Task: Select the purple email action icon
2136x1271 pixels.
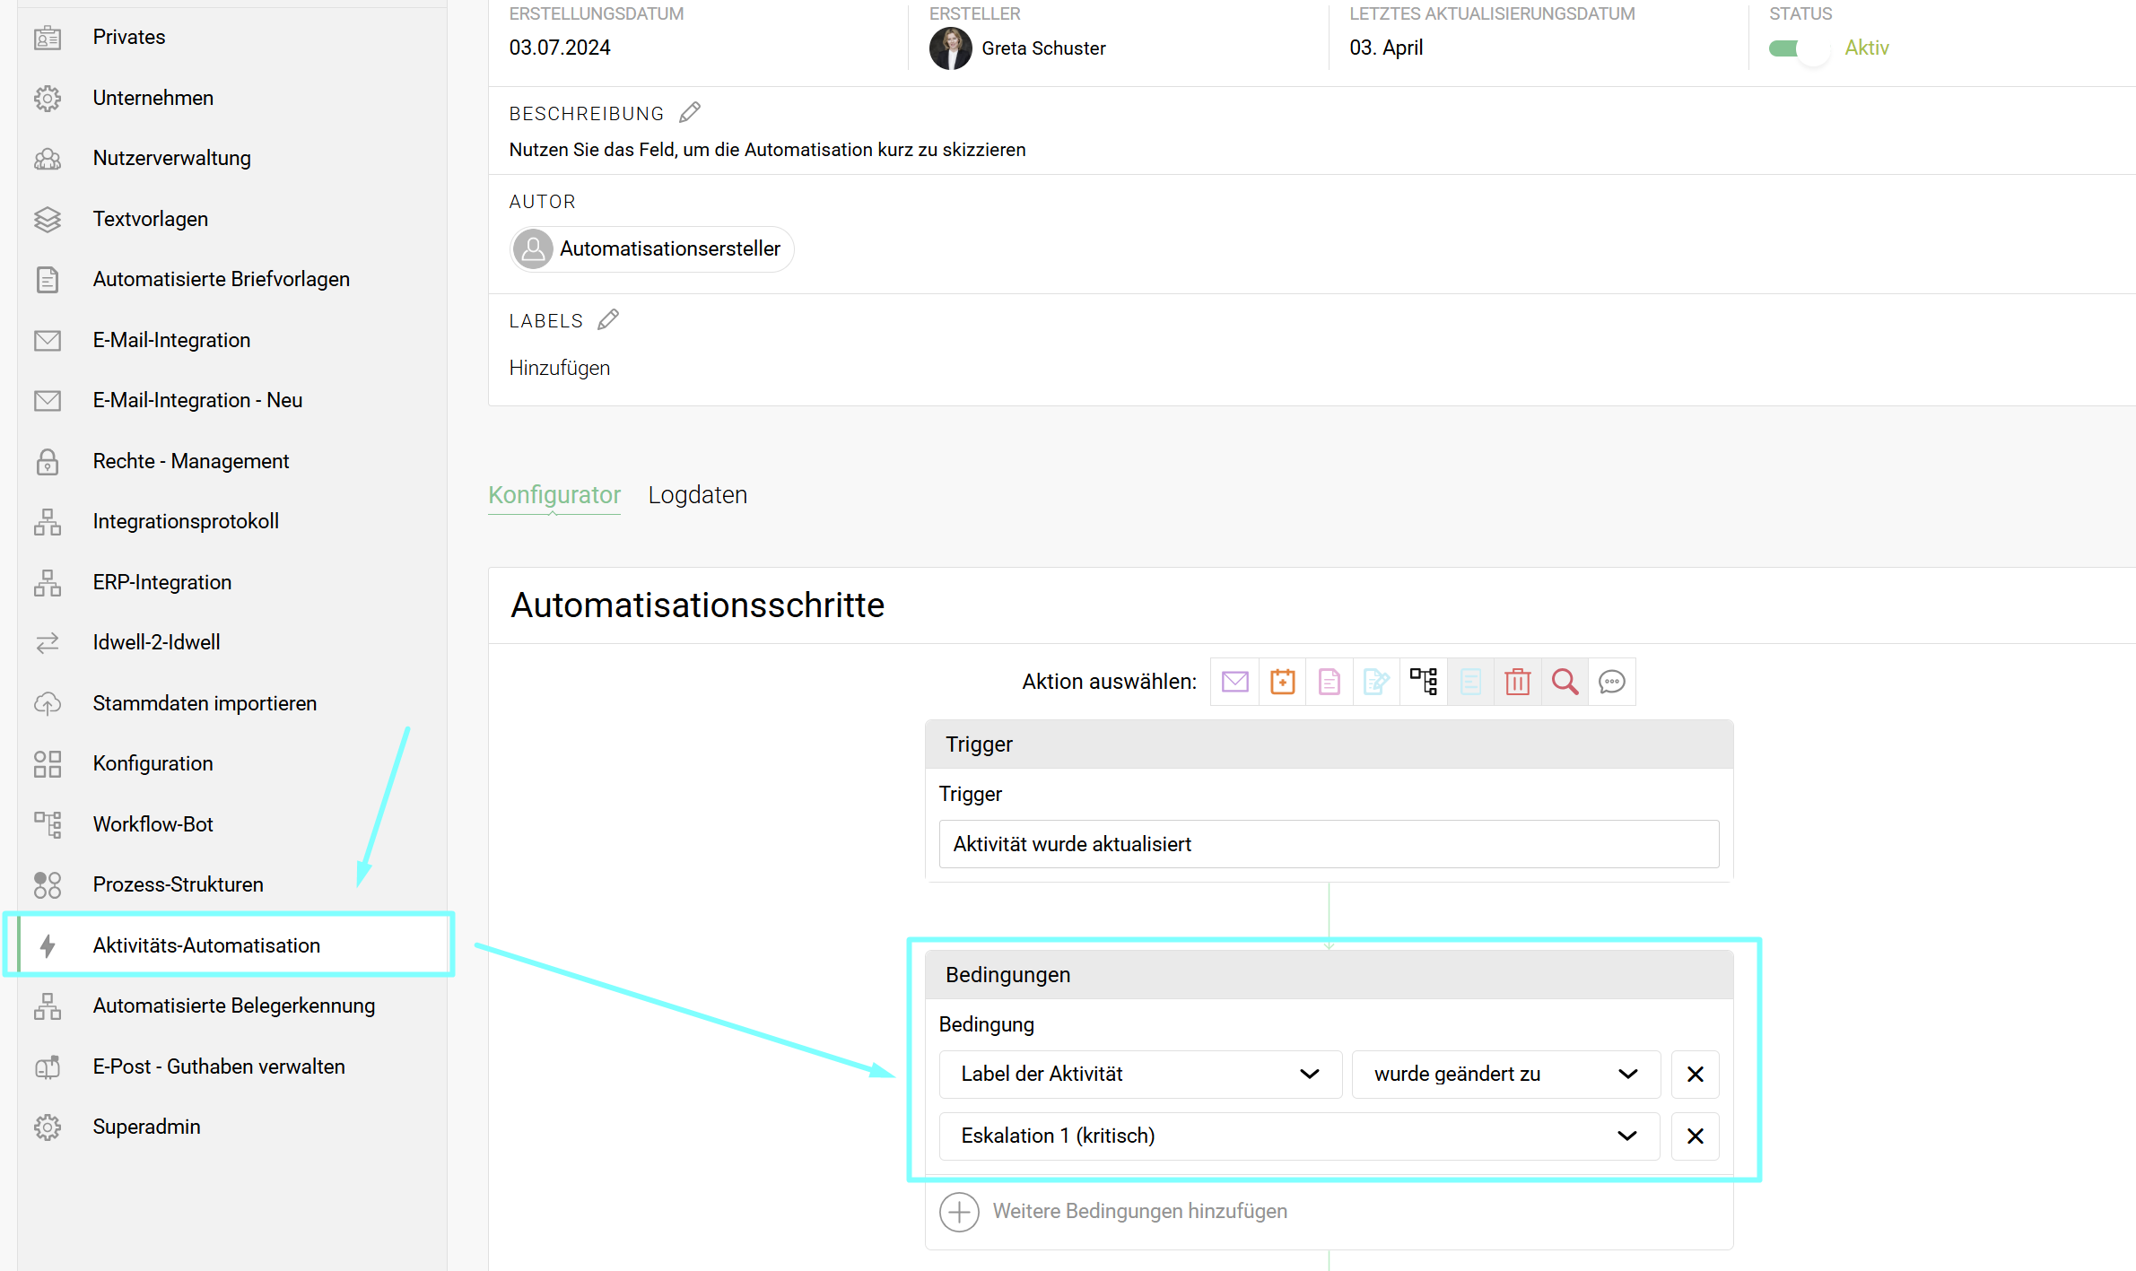Action: [1234, 682]
